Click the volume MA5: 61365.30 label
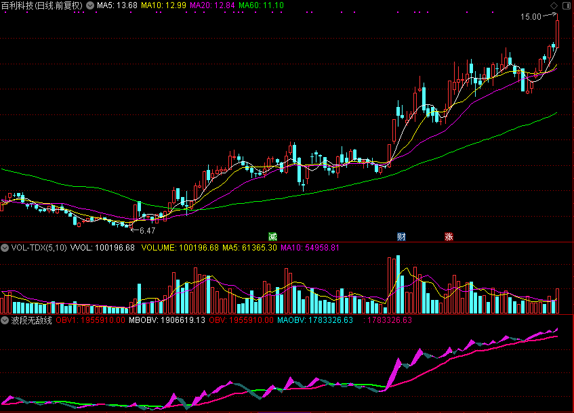Image resolution: width=574 pixels, height=413 pixels. [x=249, y=248]
